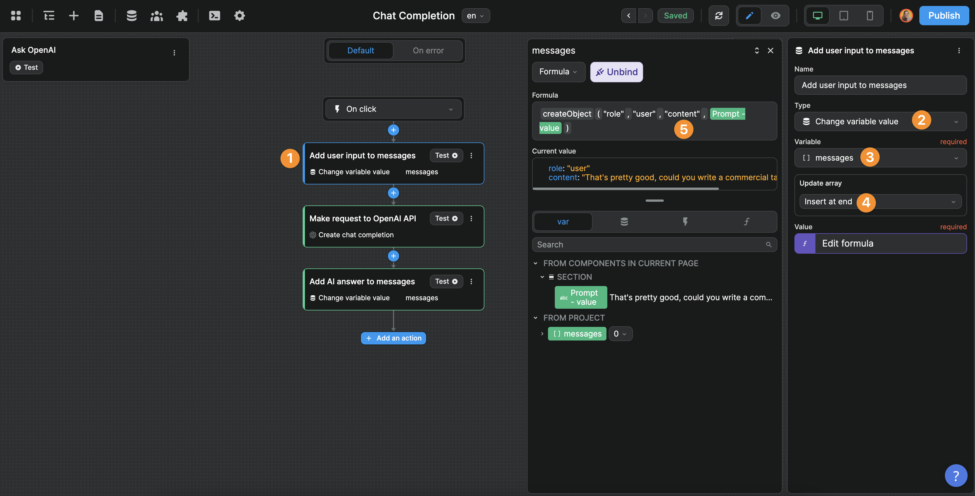975x496 pixels.
Task: Switch to the On error tab
Action: tap(428, 50)
